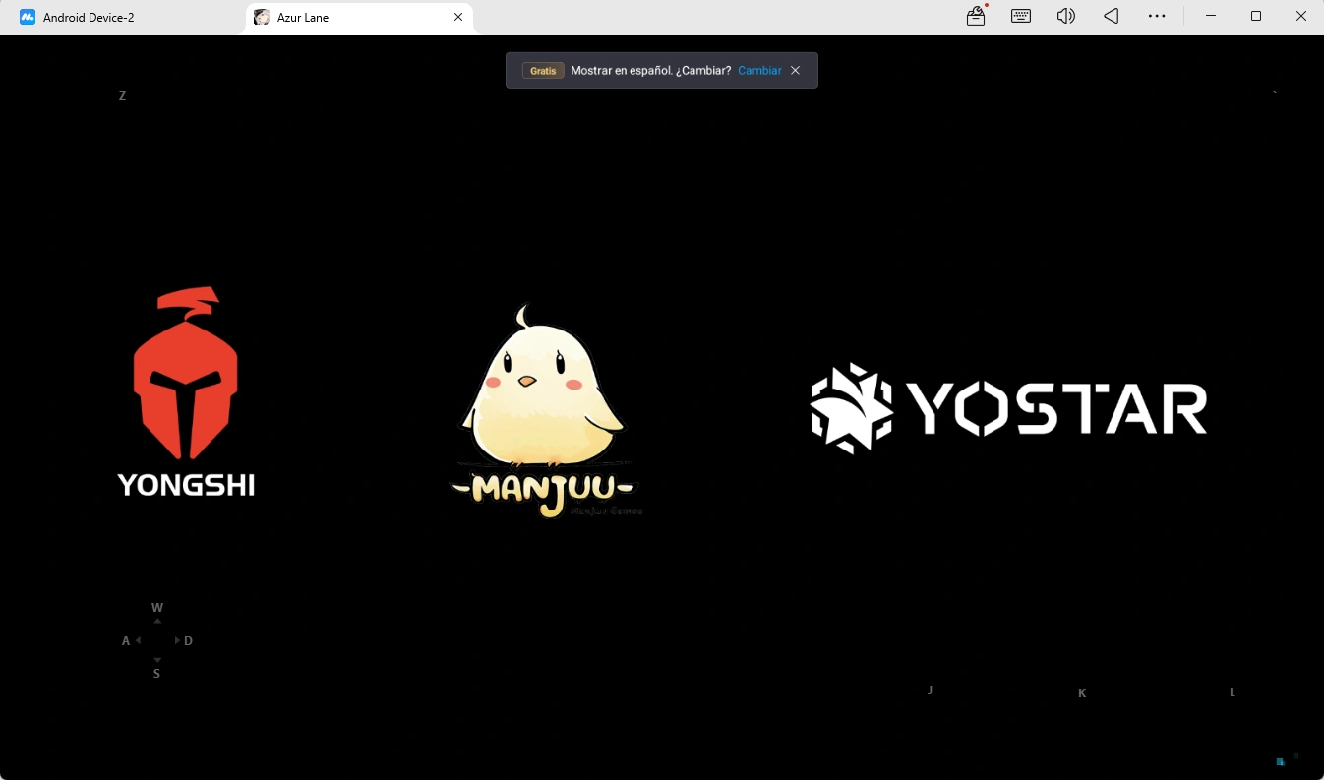1324x780 pixels.
Task: Close the Azur Lane tab
Action: click(x=458, y=17)
